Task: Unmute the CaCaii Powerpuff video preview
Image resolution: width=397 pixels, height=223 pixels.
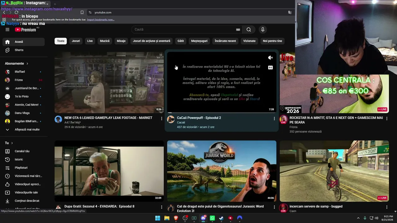Action: [270, 58]
